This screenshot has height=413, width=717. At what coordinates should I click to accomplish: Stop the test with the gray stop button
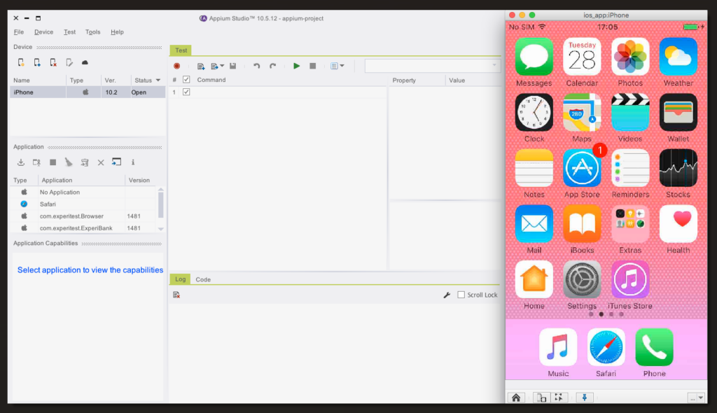[313, 66]
